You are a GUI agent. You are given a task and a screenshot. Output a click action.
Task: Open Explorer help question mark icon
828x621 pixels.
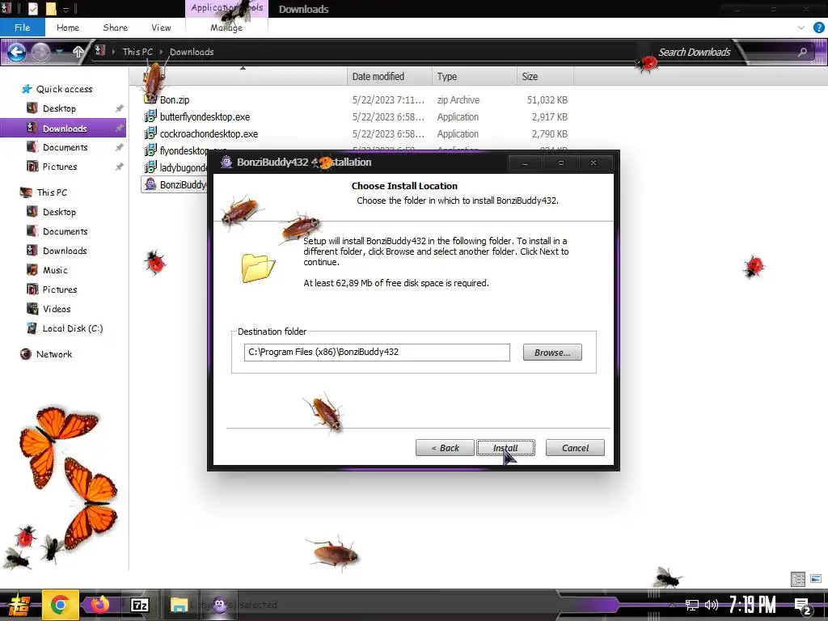(819, 27)
